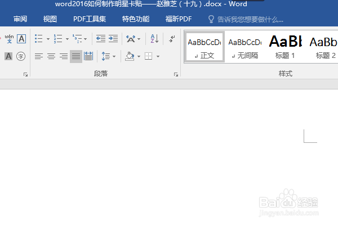
Task: Increase paragraph indent
Action: [113, 39]
